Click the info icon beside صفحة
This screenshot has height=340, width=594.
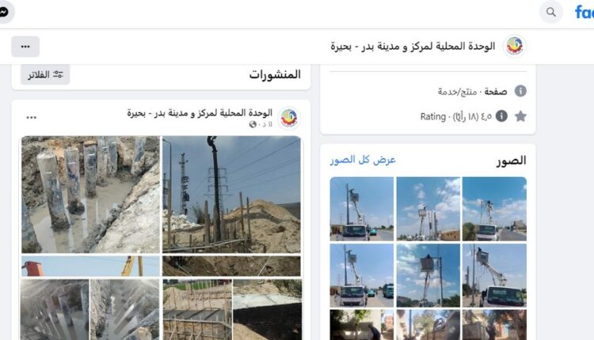[520, 91]
